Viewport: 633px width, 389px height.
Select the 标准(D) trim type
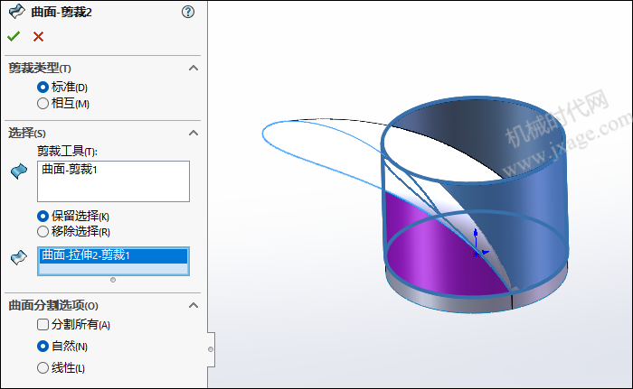coord(43,87)
